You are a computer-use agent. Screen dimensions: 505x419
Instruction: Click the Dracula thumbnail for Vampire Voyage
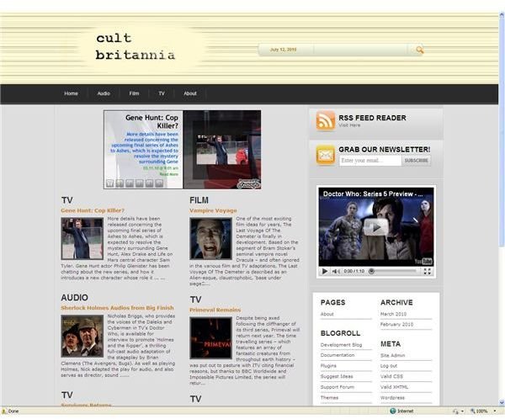click(x=210, y=239)
